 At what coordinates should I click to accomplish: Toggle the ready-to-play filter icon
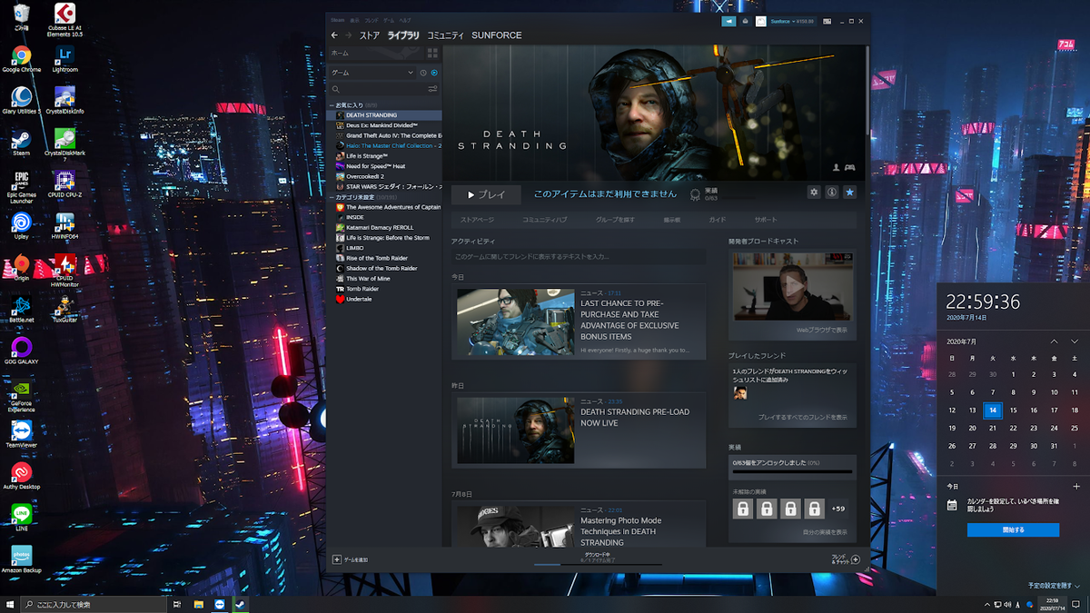tap(434, 73)
